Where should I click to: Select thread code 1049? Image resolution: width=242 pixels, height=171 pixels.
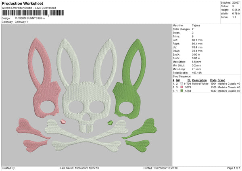(213, 91)
